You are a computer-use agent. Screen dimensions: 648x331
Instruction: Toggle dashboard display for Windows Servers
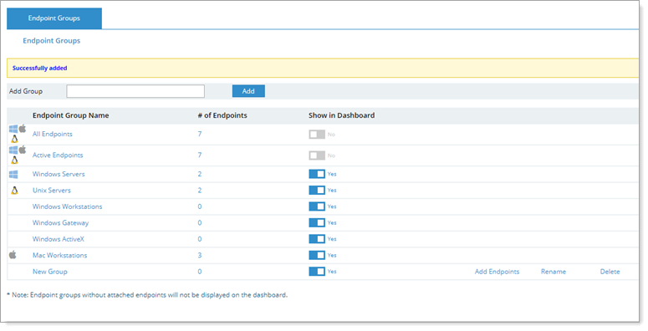coord(317,174)
